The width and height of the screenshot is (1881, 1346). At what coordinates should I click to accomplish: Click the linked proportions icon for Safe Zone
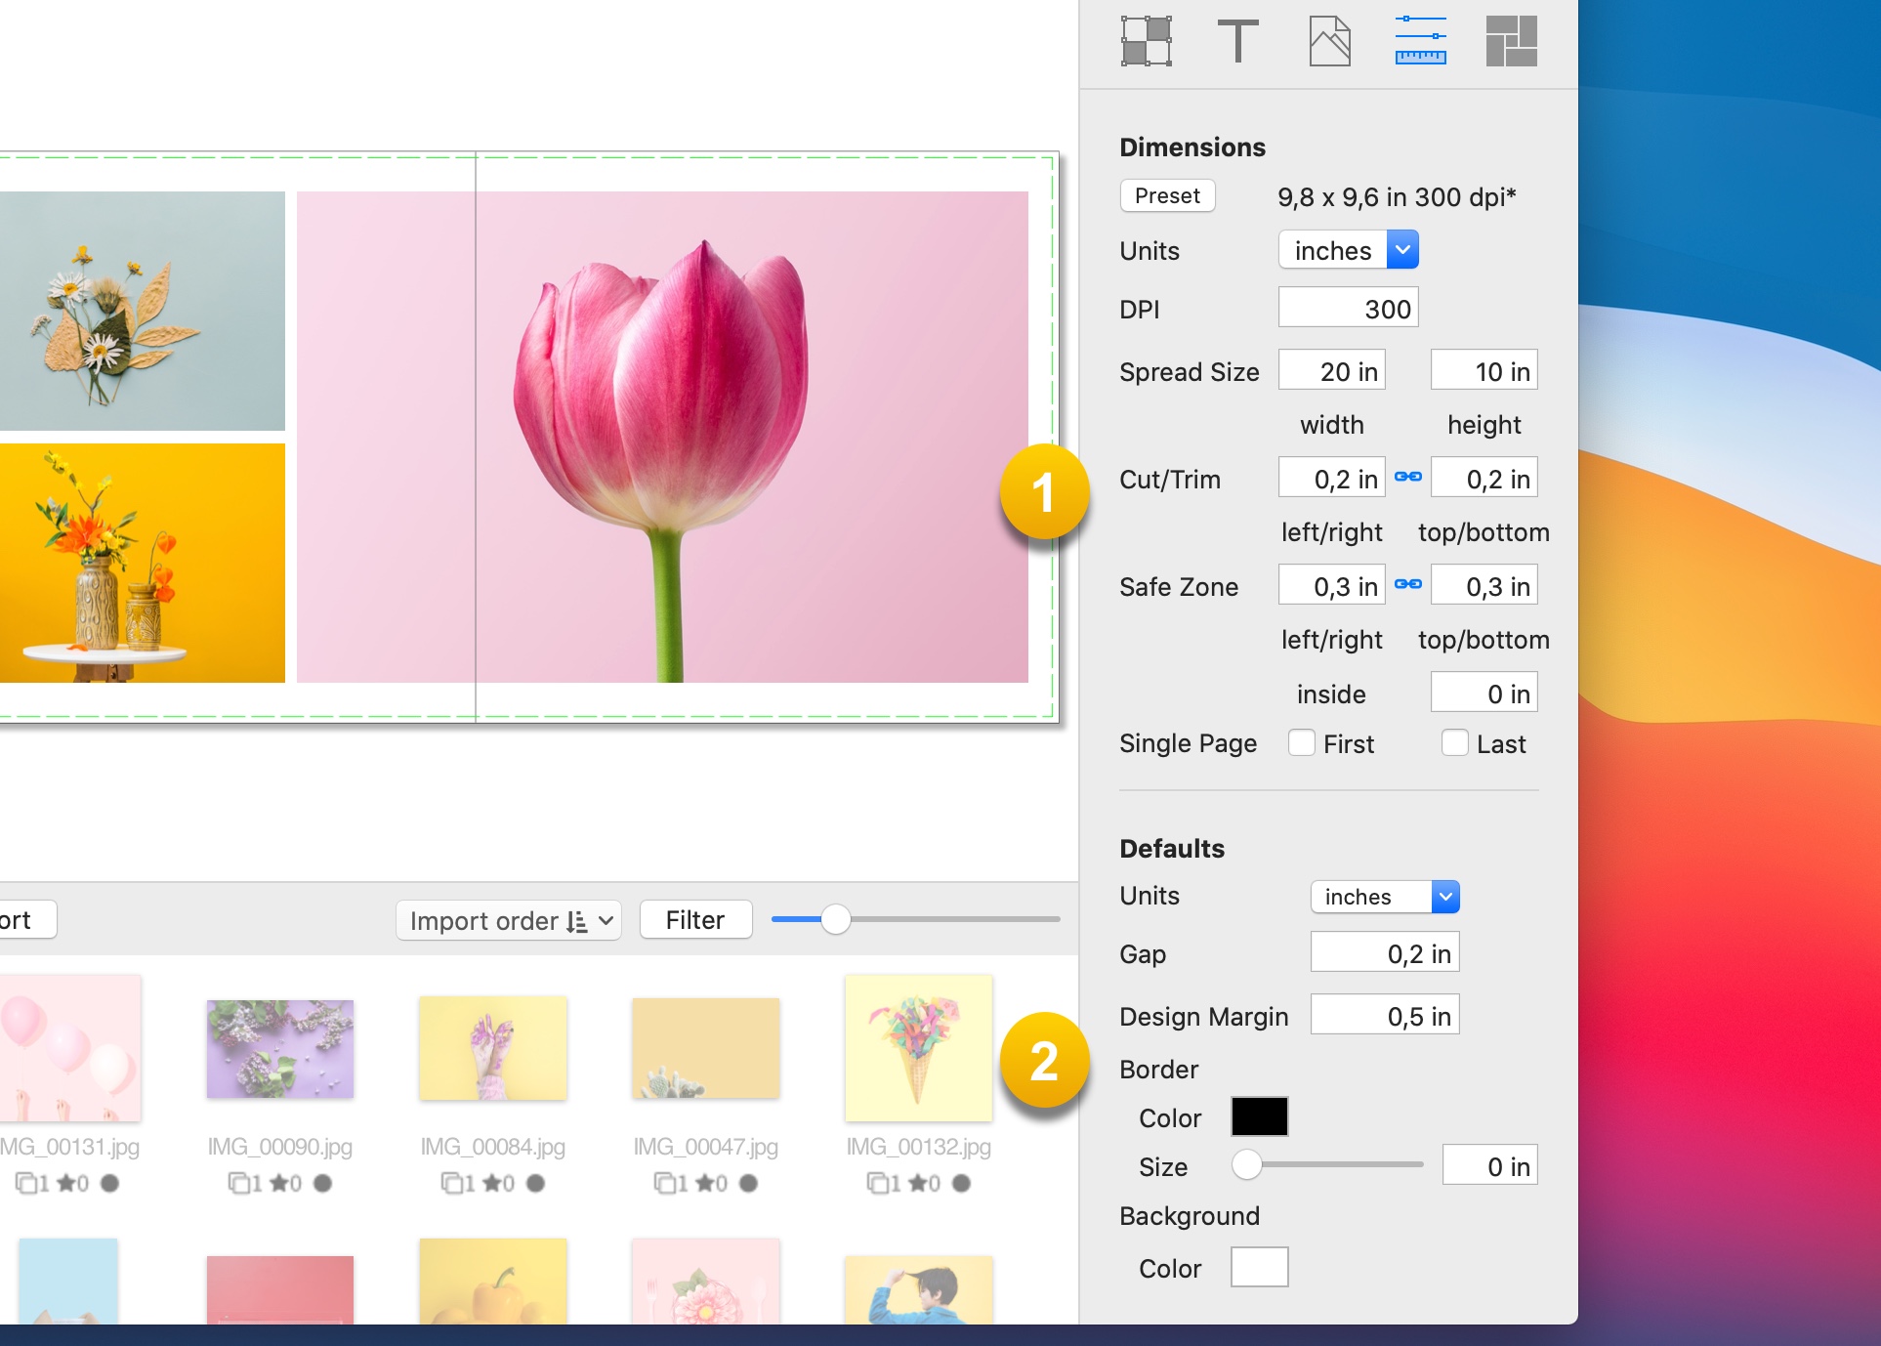click(1408, 587)
